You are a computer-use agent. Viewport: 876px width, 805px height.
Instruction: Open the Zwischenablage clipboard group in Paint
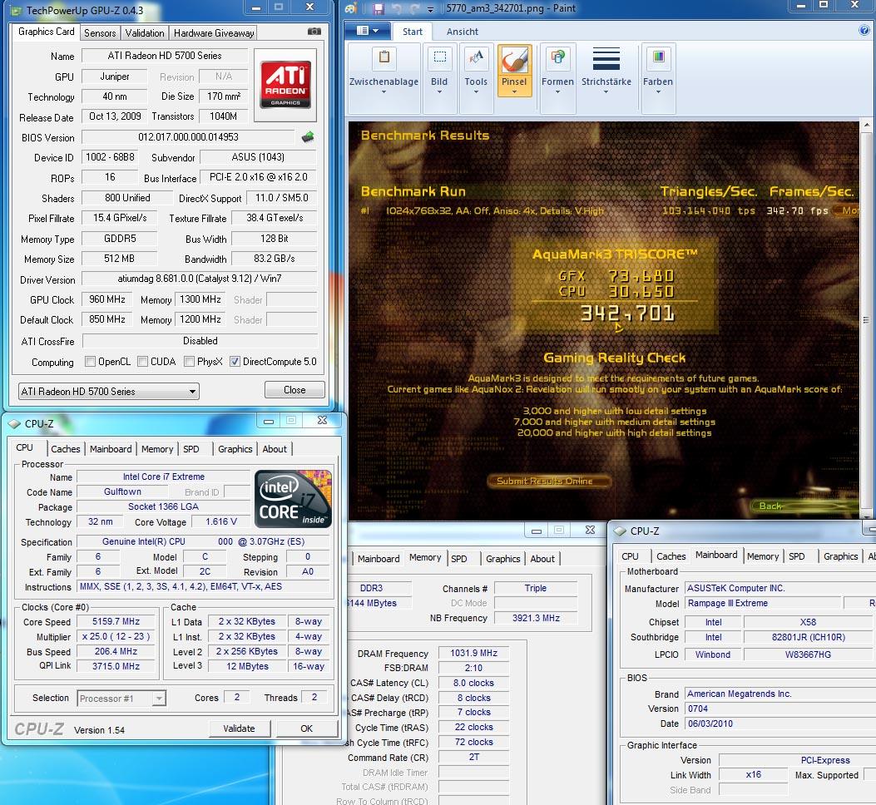[x=384, y=78]
